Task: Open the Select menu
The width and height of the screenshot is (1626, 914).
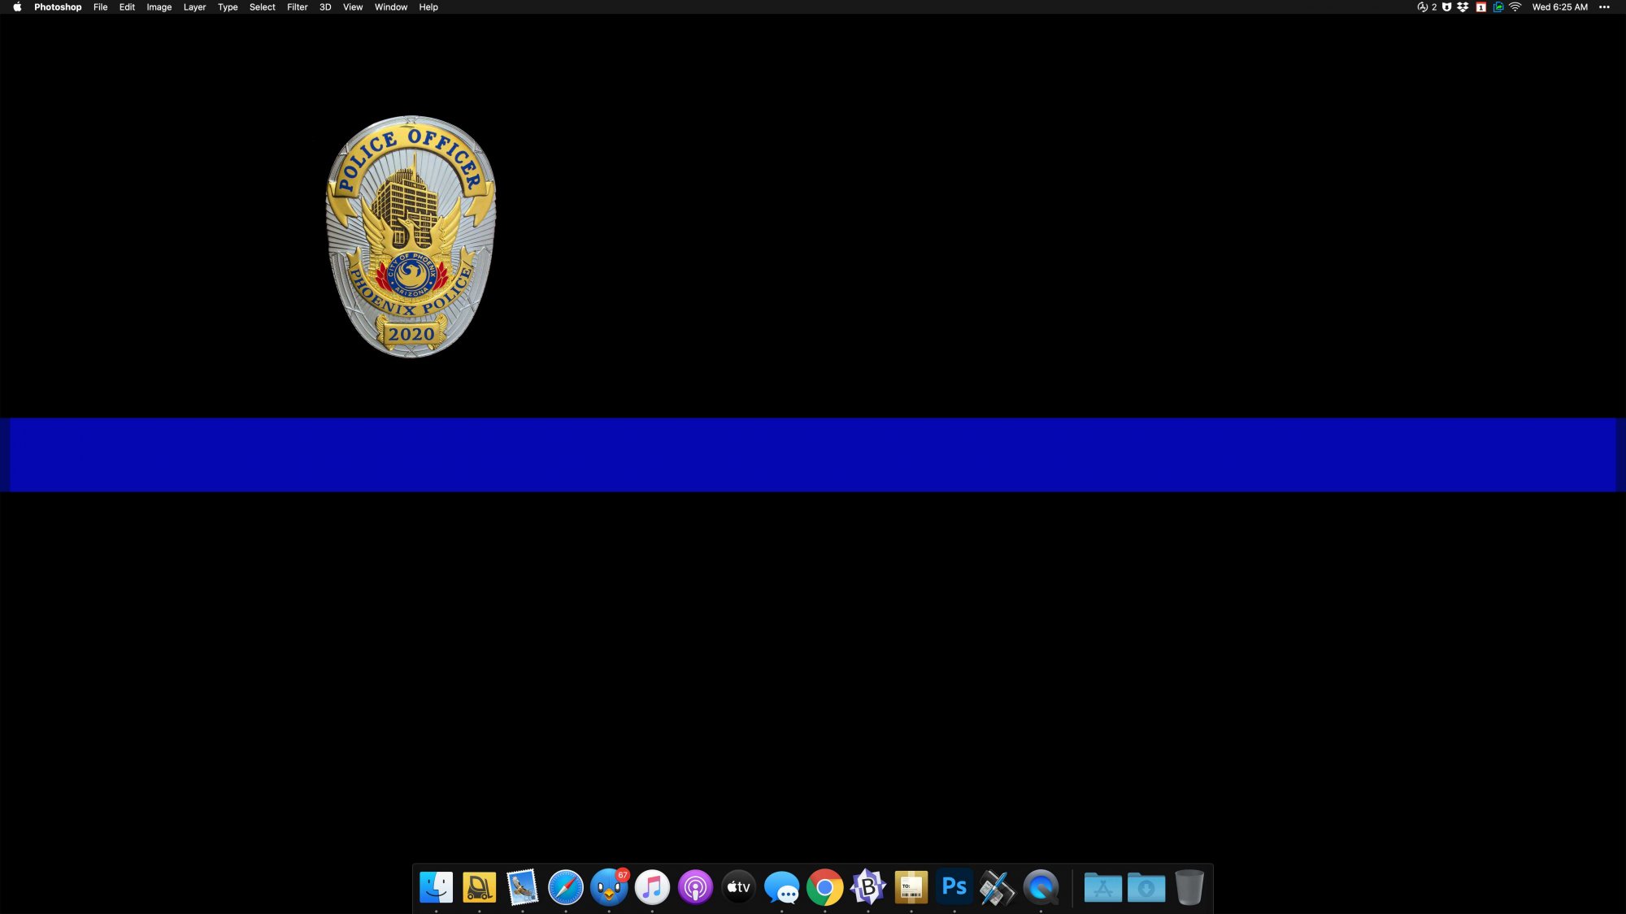Action: coord(263,7)
